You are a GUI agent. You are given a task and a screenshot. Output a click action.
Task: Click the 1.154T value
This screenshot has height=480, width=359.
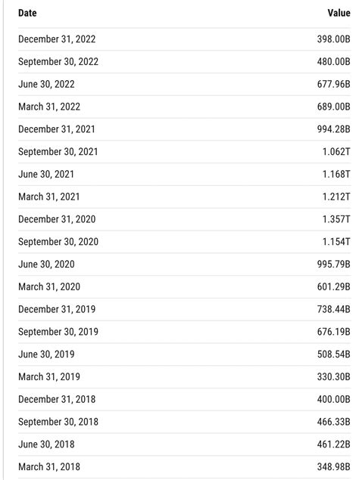pos(336,242)
